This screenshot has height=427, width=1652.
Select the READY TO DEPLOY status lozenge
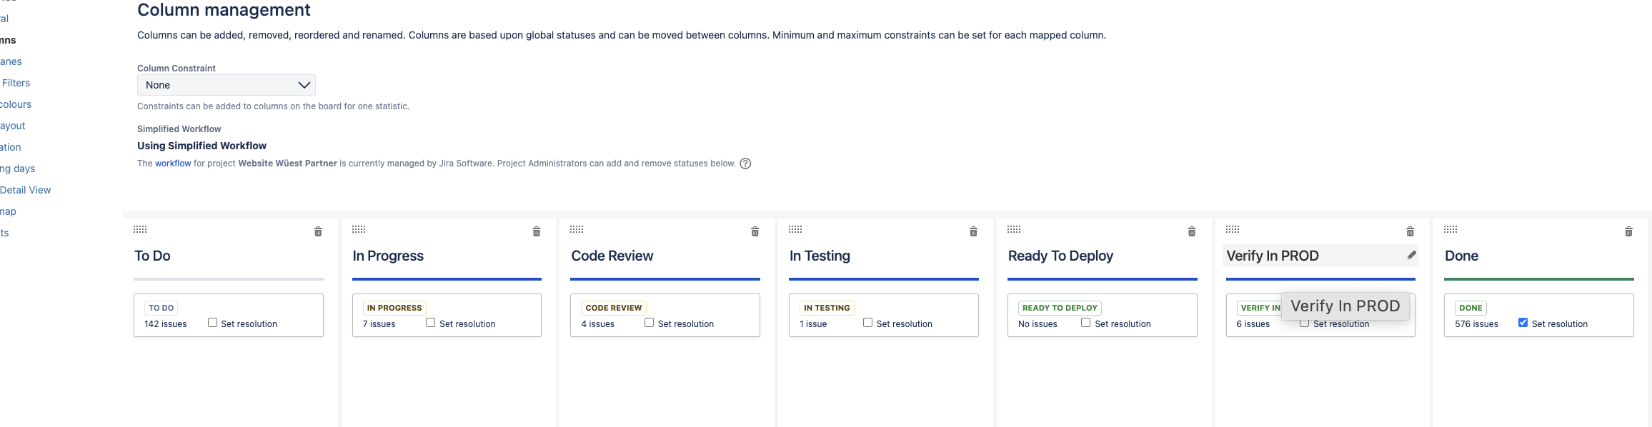click(x=1060, y=308)
